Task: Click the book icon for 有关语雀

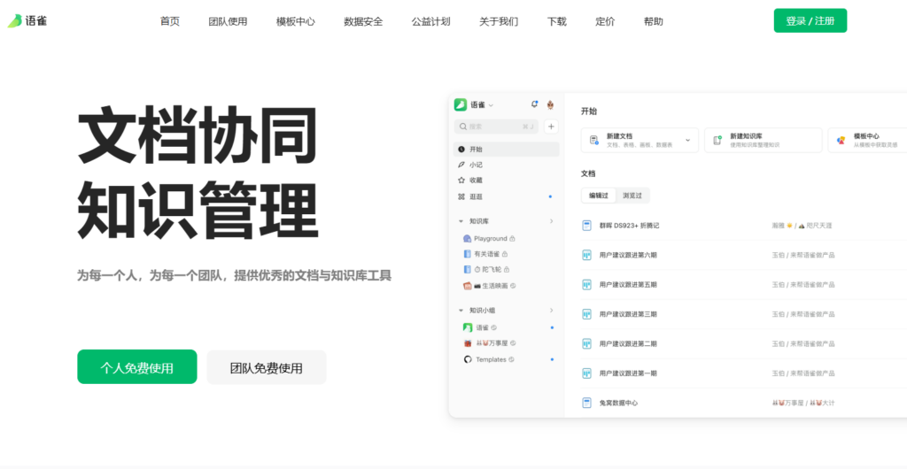Action: coord(468,254)
